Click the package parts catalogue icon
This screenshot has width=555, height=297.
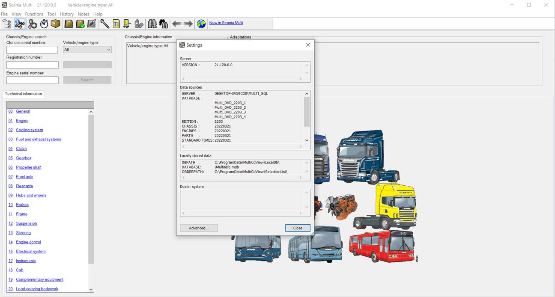pos(55,24)
